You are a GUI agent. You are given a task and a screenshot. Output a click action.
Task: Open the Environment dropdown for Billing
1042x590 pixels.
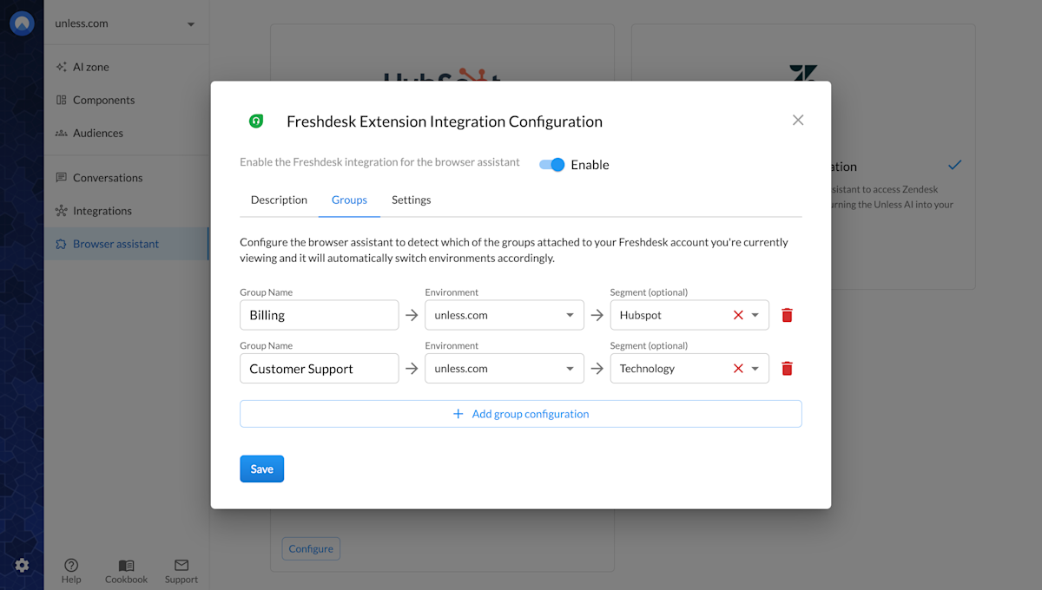pos(570,315)
